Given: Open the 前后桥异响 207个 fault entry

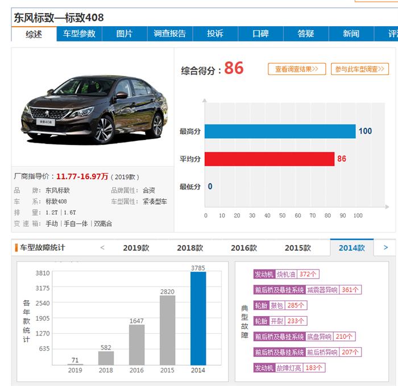Looking at the screenshot, I should coord(307,352).
